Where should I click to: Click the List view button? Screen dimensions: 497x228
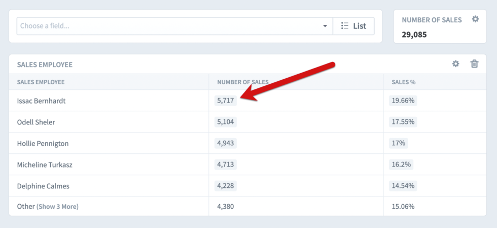pos(353,26)
